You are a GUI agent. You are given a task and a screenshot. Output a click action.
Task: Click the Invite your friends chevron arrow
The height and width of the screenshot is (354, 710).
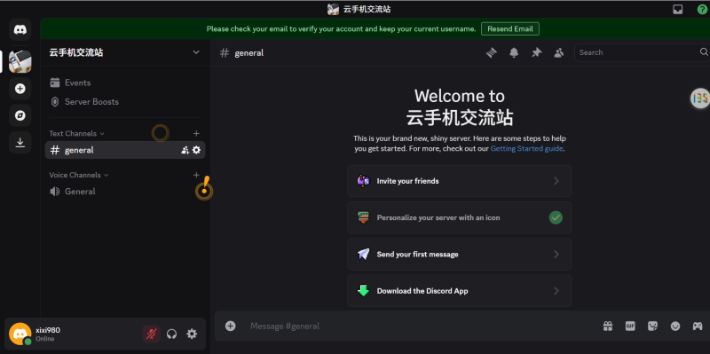[556, 181]
